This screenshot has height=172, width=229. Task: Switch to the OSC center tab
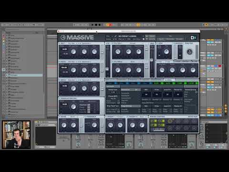click(x=111, y=80)
